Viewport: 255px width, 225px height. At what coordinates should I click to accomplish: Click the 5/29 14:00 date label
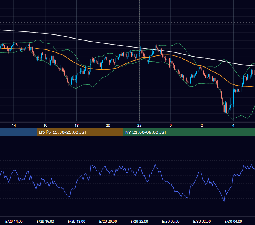point(14,221)
